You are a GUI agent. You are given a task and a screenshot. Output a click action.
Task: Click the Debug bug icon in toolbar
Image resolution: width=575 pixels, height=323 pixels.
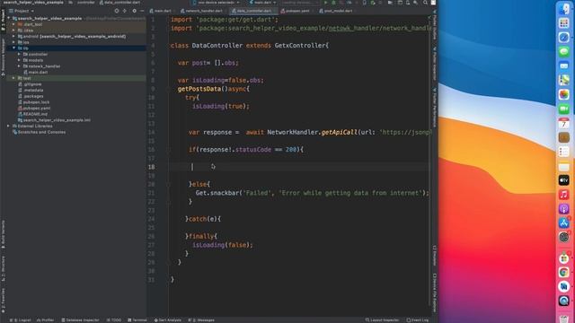coord(333,3)
